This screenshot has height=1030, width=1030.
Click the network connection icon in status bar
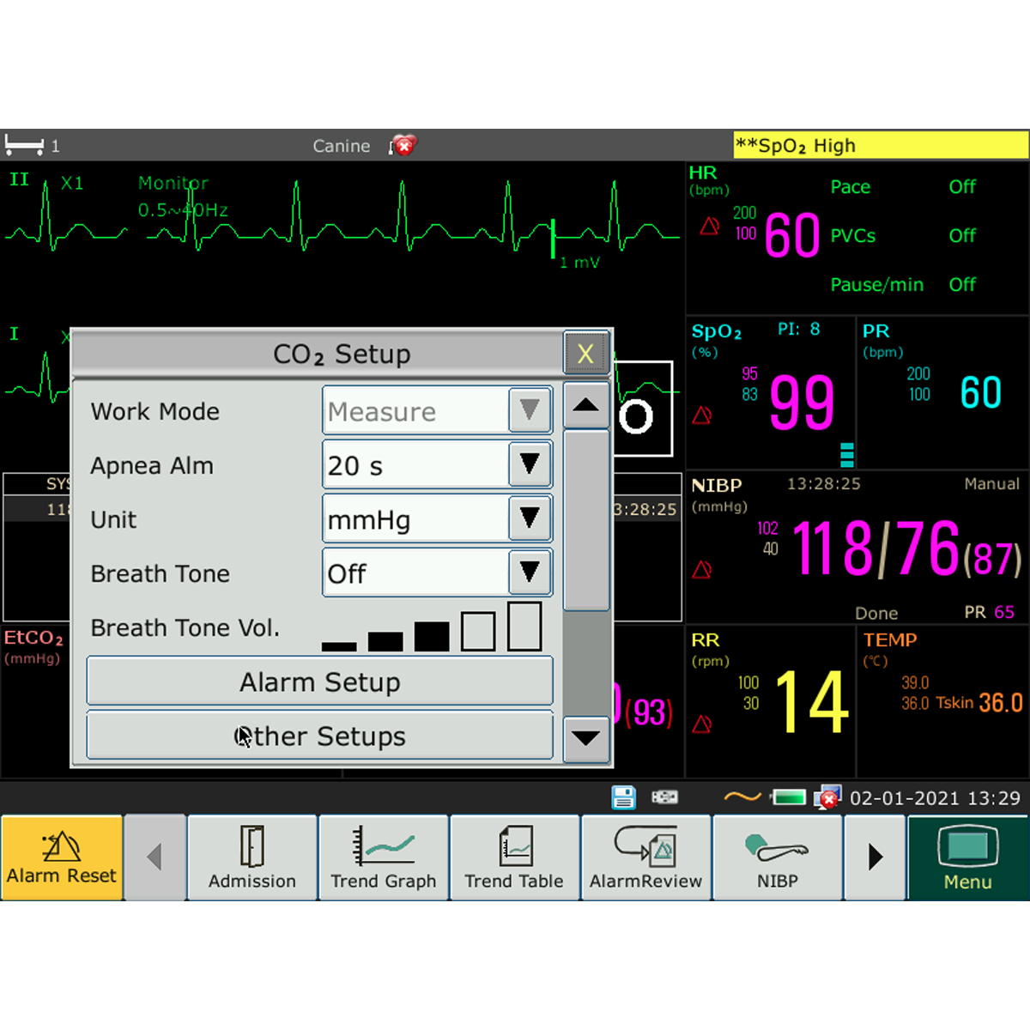click(664, 797)
